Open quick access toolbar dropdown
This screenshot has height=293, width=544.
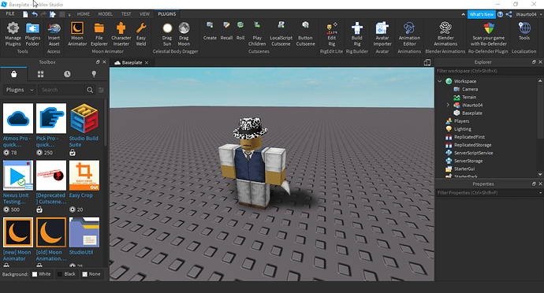[69, 14]
